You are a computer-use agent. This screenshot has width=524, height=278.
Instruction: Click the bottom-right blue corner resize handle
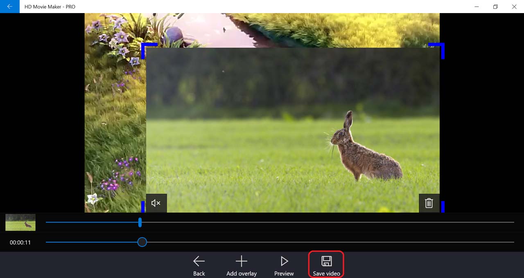tap(443, 207)
